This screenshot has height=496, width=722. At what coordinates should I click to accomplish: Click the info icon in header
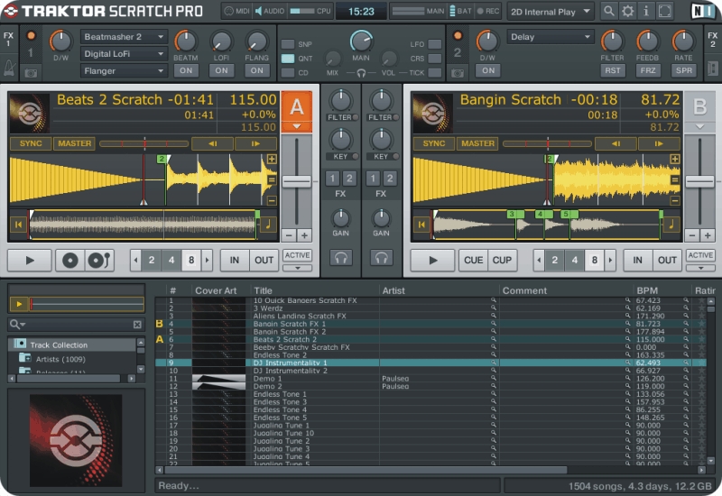click(646, 12)
